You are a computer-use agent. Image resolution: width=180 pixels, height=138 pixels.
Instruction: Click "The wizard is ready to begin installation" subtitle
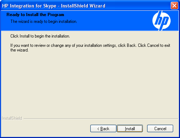pos(44,21)
